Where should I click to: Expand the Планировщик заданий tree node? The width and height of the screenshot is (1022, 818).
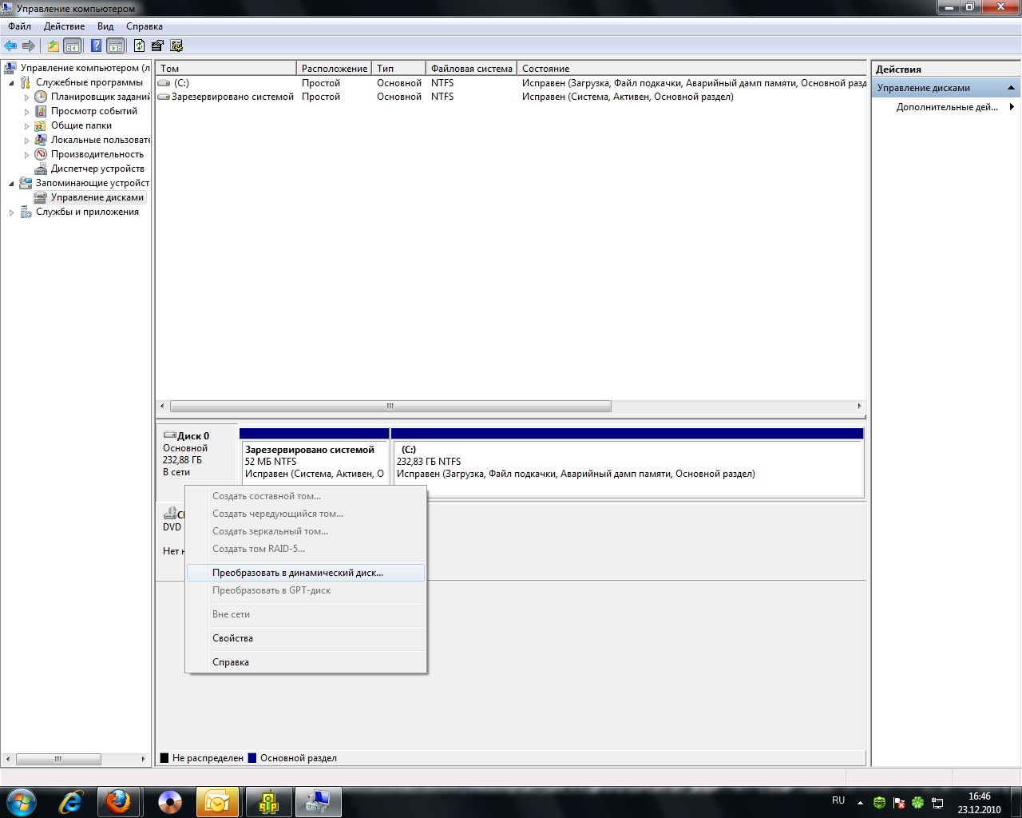click(26, 97)
